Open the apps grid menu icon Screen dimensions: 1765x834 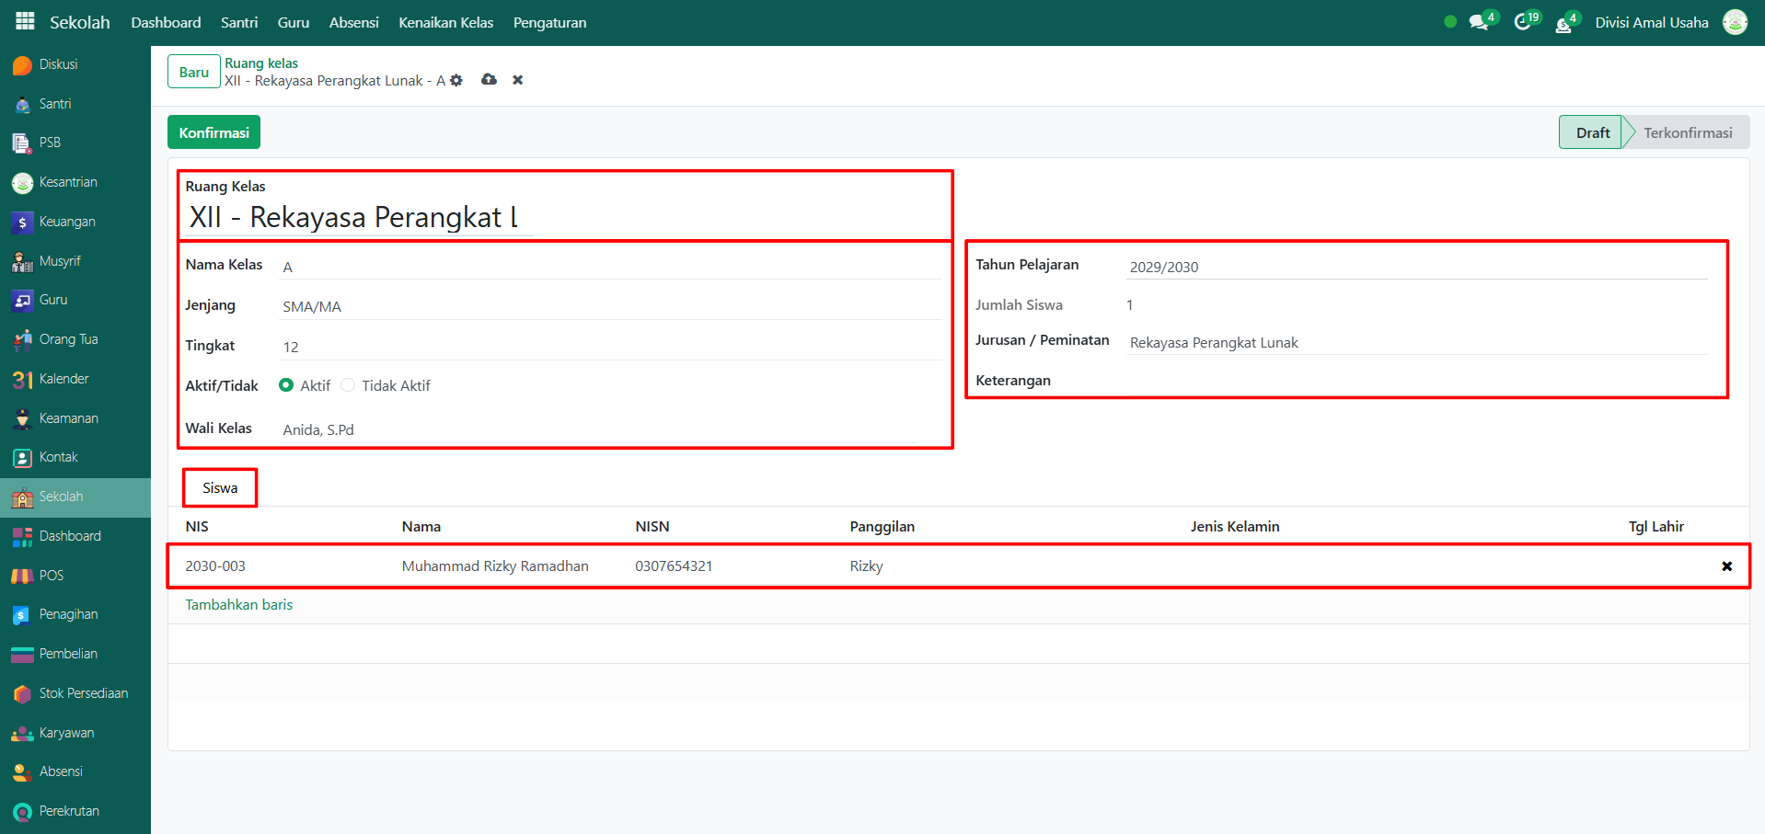[x=25, y=21]
